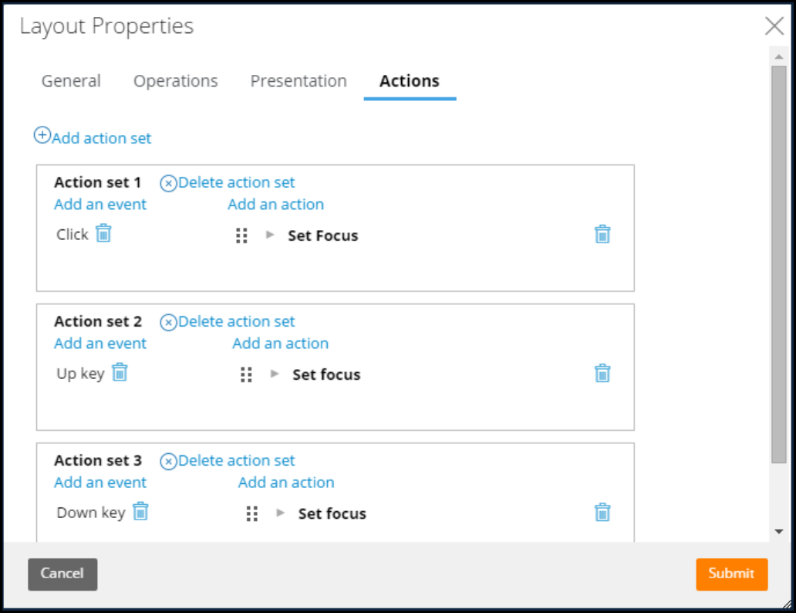Open the Operations tab
This screenshot has height=613, width=796.
click(176, 81)
